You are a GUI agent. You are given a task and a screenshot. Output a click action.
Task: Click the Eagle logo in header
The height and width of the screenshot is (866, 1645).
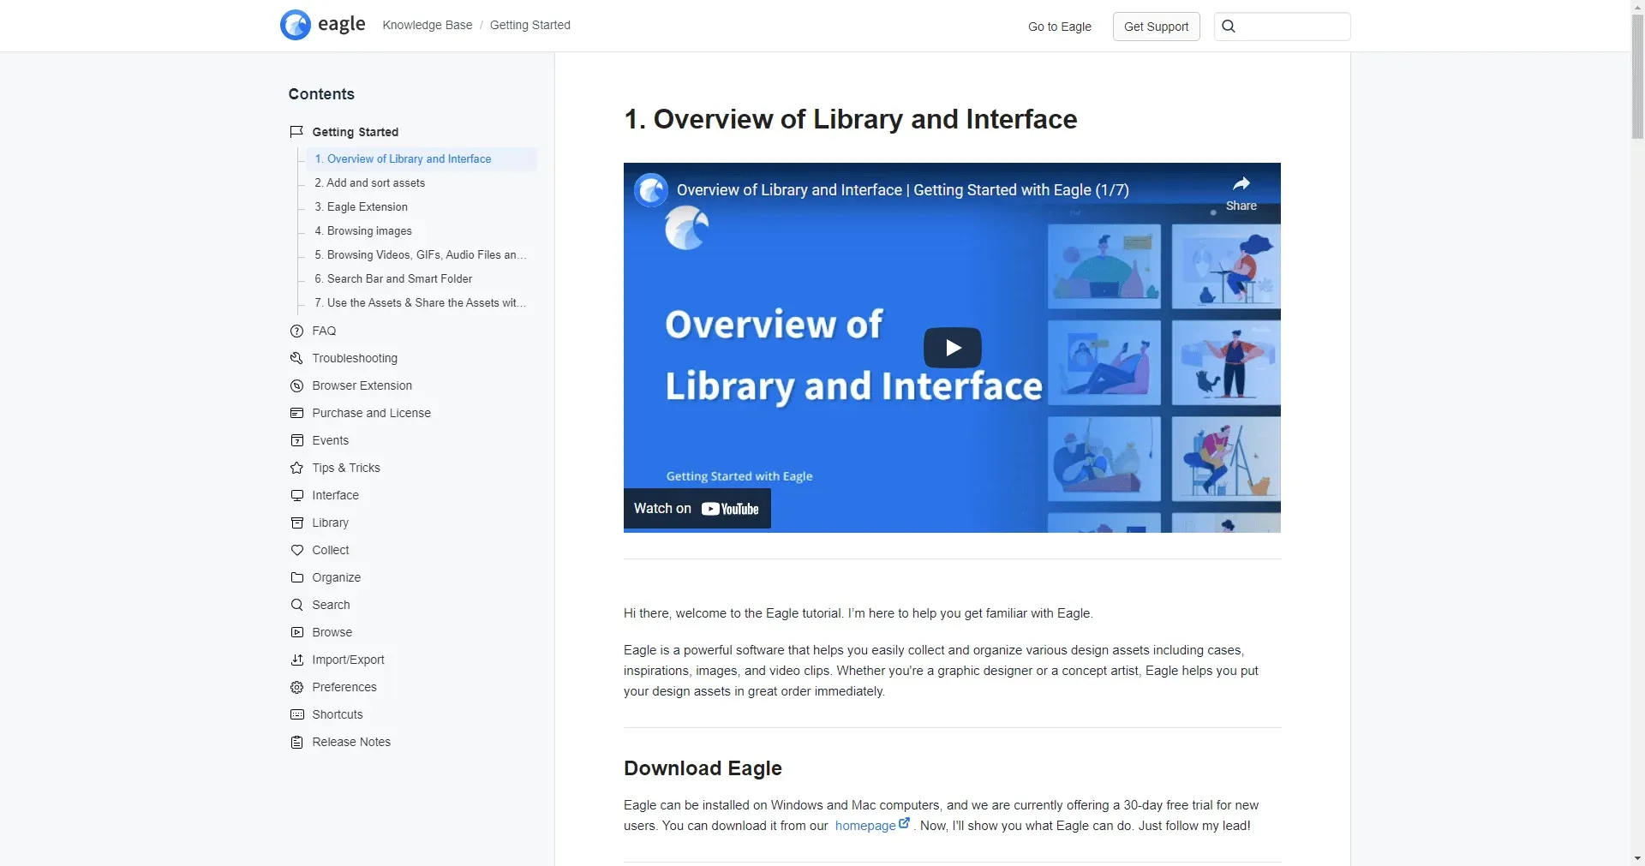323,25
